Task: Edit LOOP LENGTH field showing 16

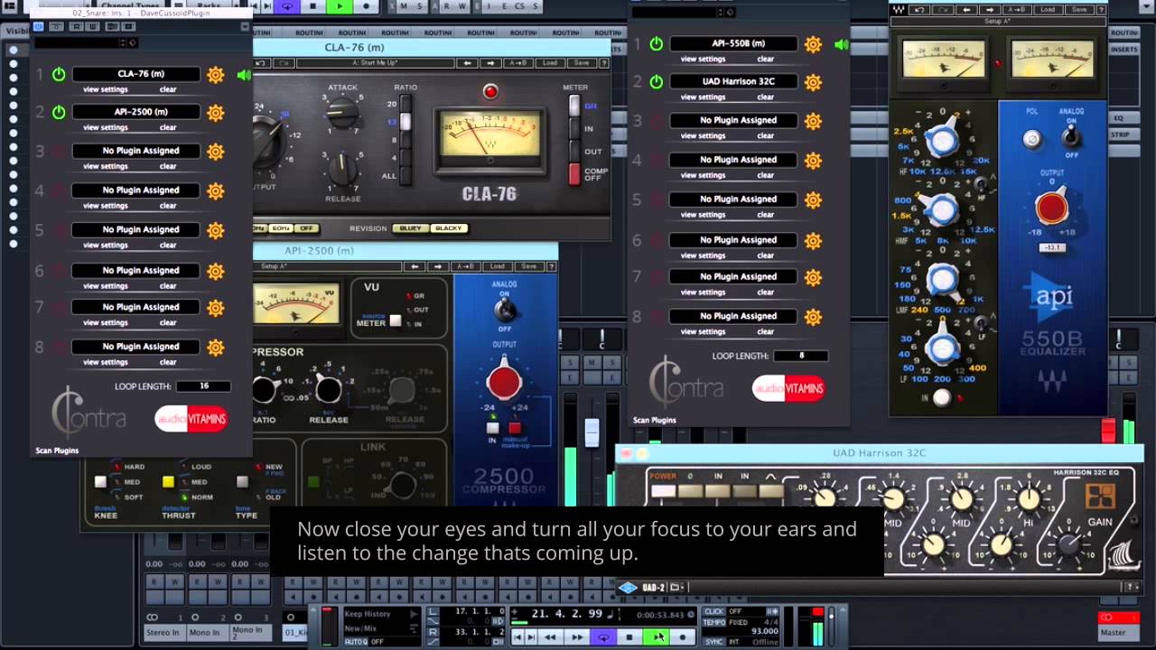Action: click(x=203, y=385)
